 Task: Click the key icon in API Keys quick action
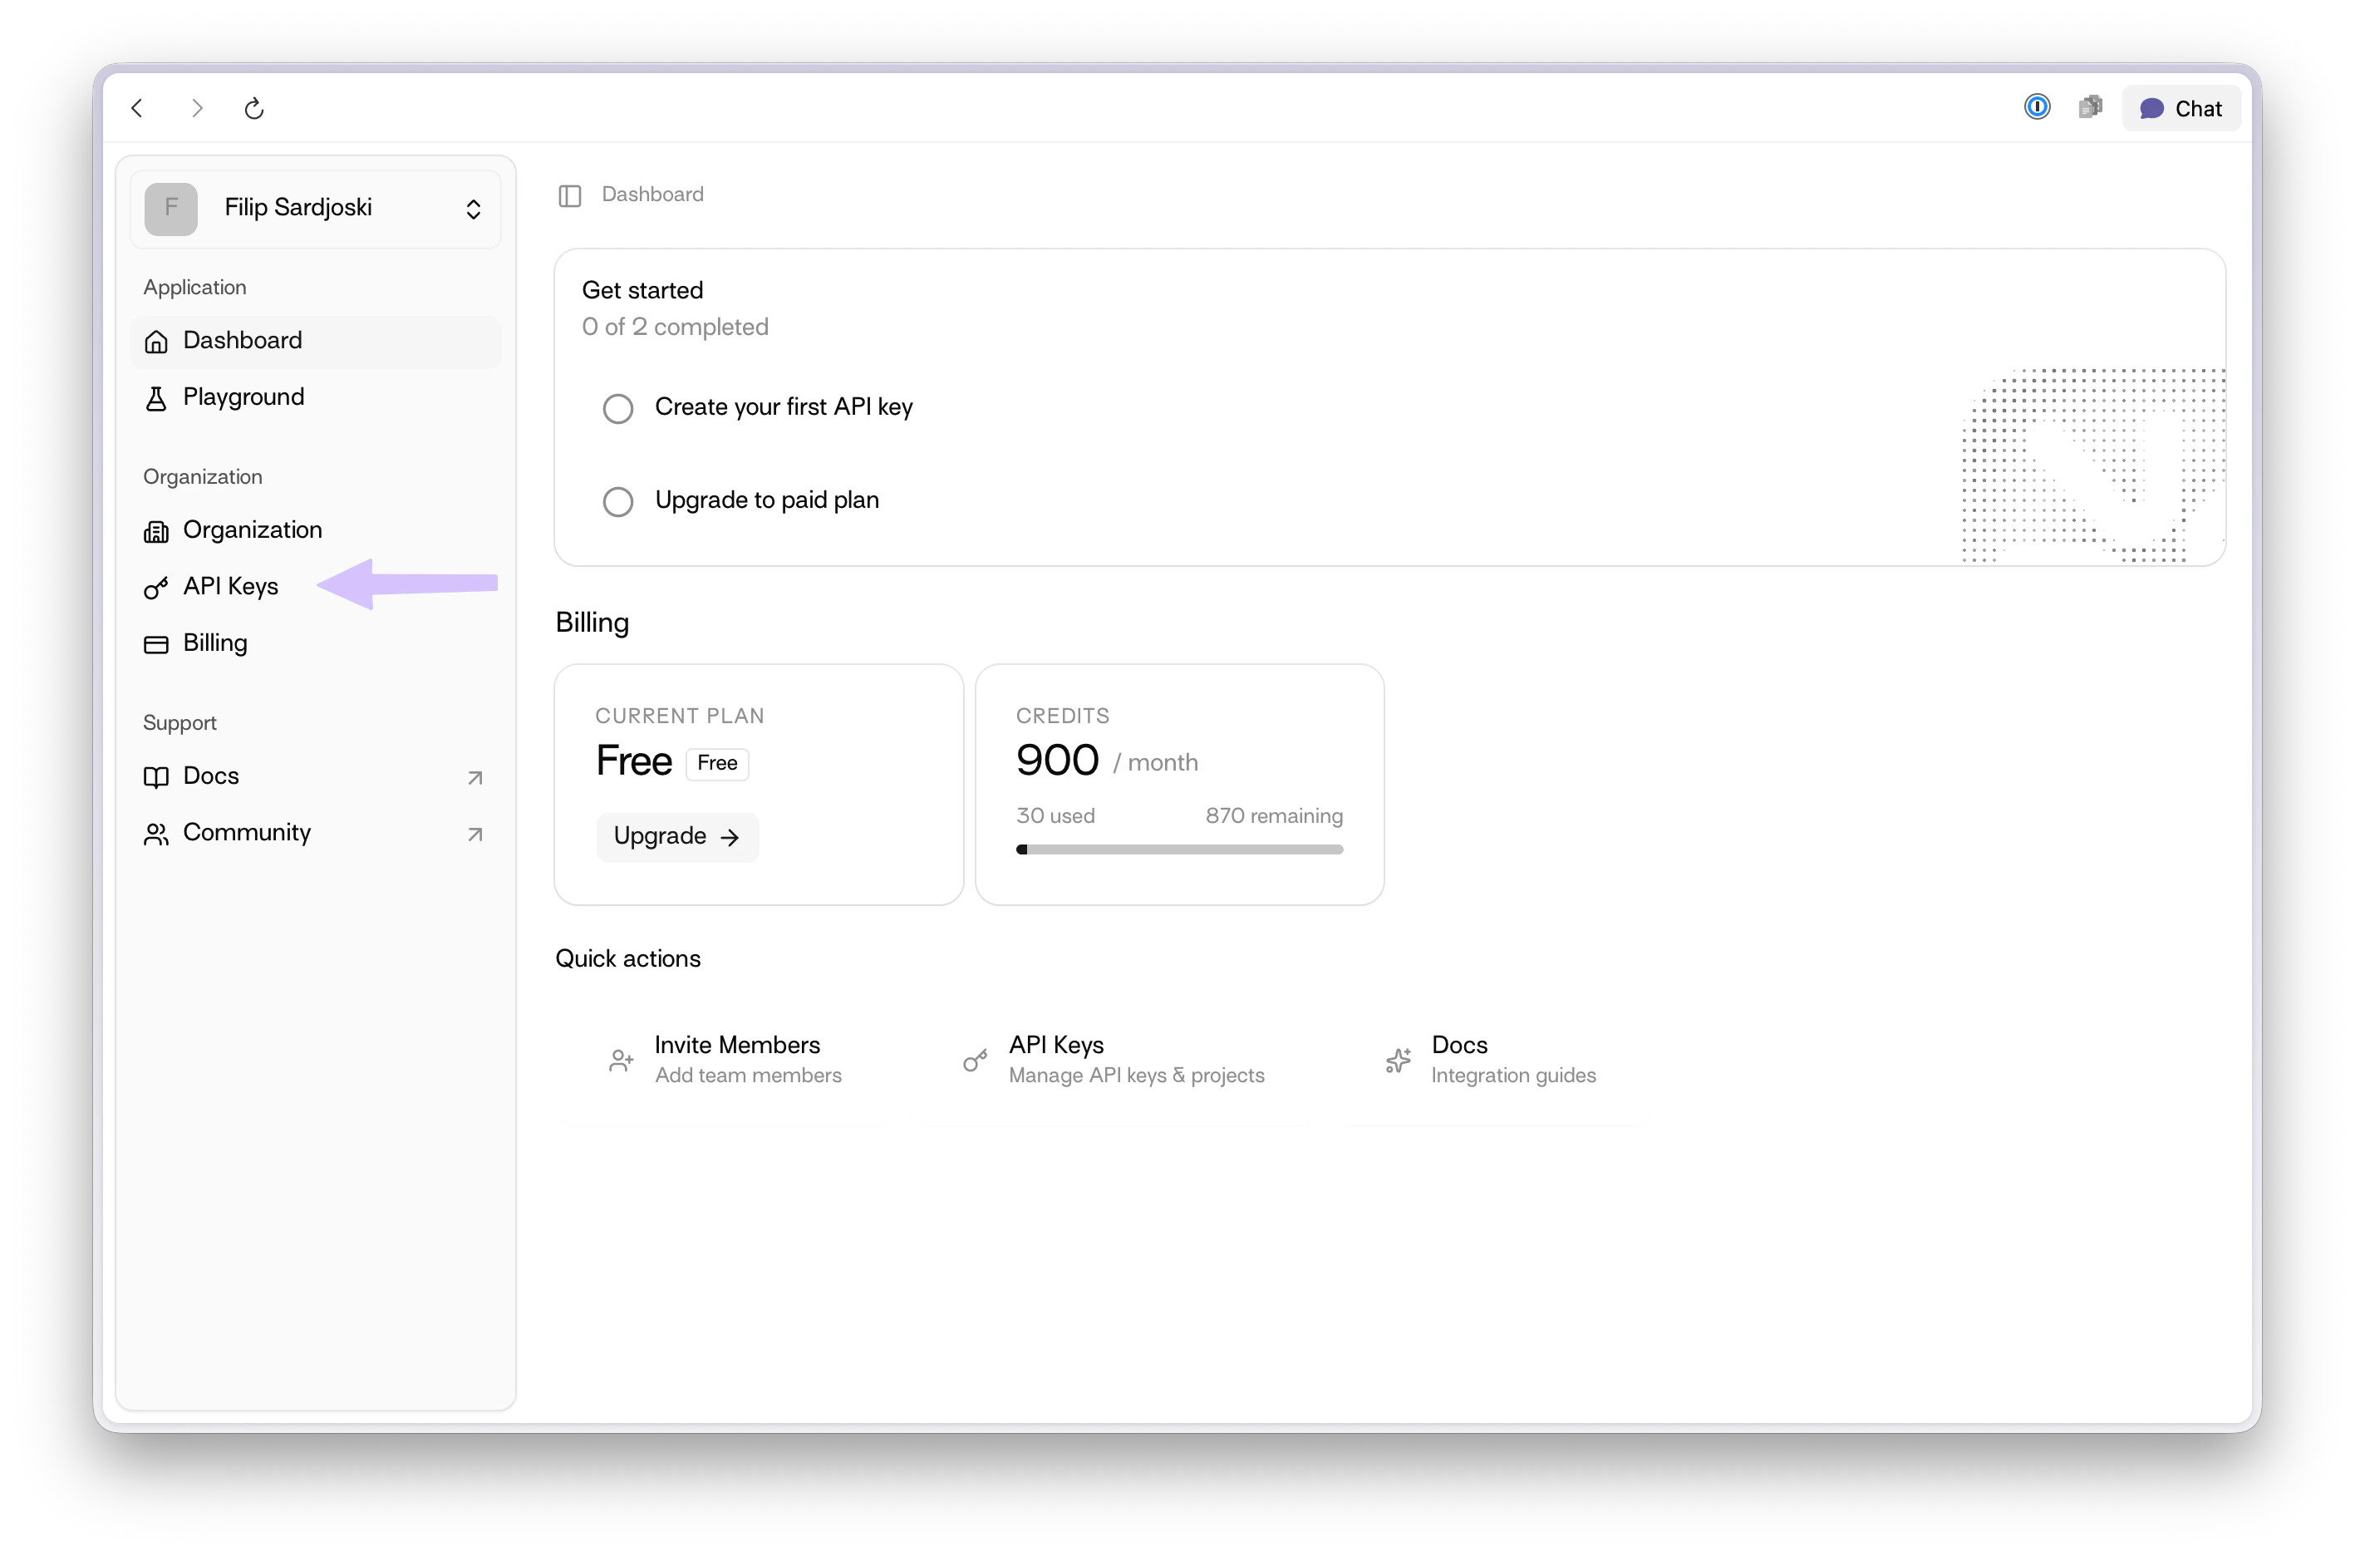[975, 1061]
